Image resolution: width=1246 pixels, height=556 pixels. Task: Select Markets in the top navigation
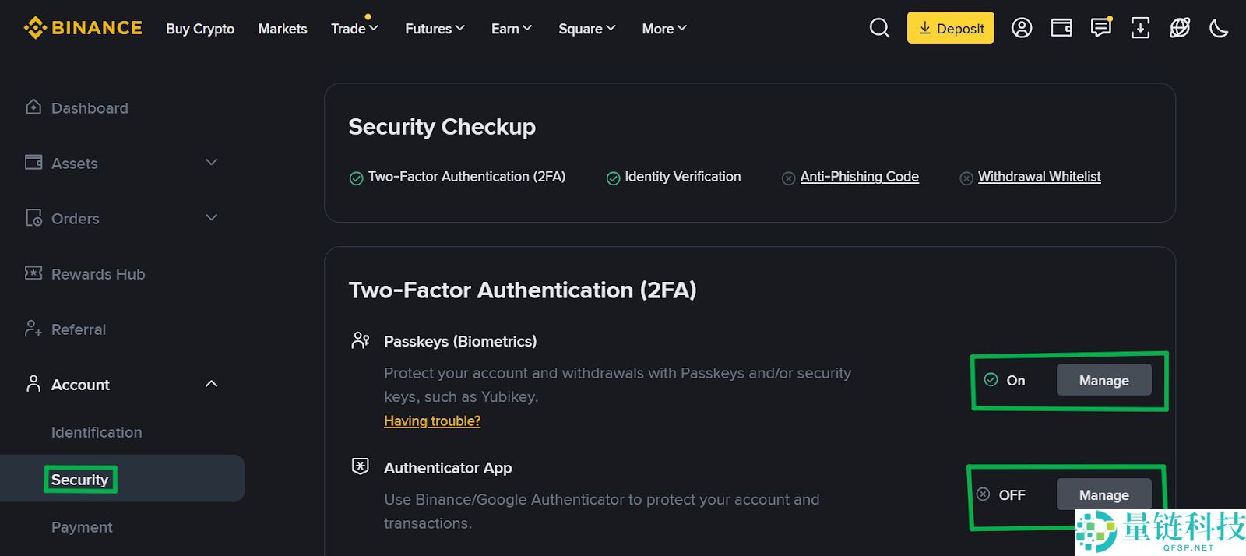282,29
